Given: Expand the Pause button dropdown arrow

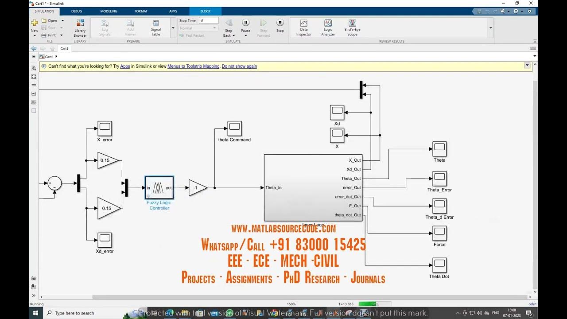Looking at the screenshot, I should tap(246, 35).
